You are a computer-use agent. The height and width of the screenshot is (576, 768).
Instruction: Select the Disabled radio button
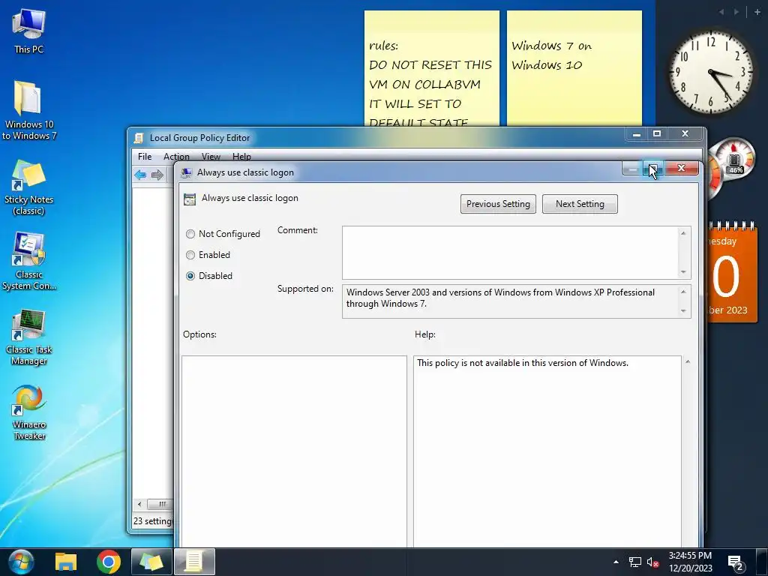point(190,276)
